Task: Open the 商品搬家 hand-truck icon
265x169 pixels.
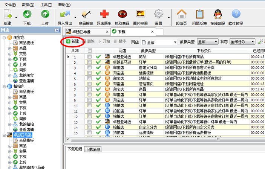Action: (86, 15)
